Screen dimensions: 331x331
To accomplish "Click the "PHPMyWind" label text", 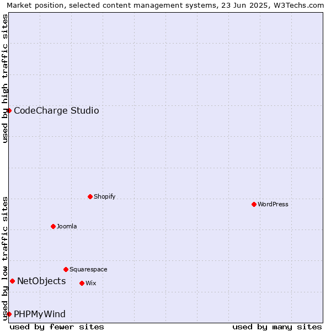I will [x=40, y=314].
